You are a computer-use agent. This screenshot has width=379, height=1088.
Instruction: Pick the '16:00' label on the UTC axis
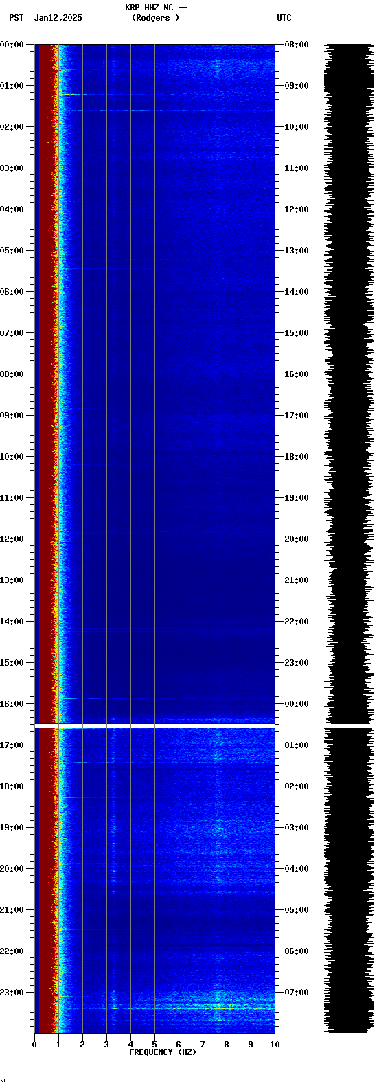tap(297, 374)
